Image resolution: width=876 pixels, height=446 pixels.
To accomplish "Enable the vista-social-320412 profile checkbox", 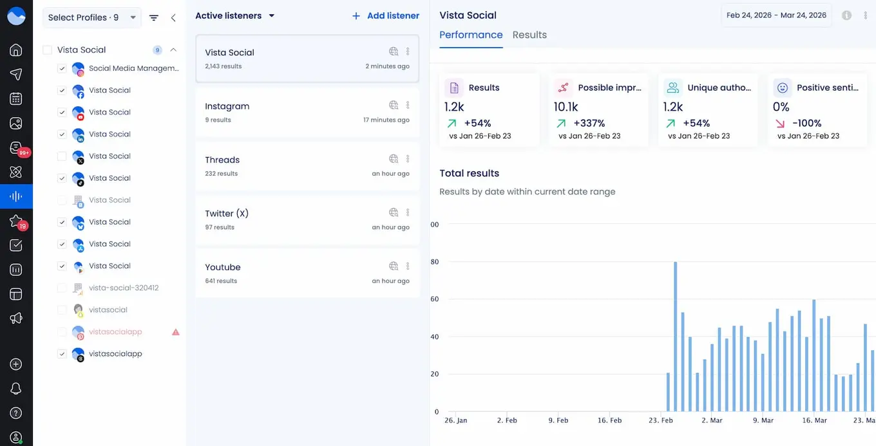I will click(62, 288).
